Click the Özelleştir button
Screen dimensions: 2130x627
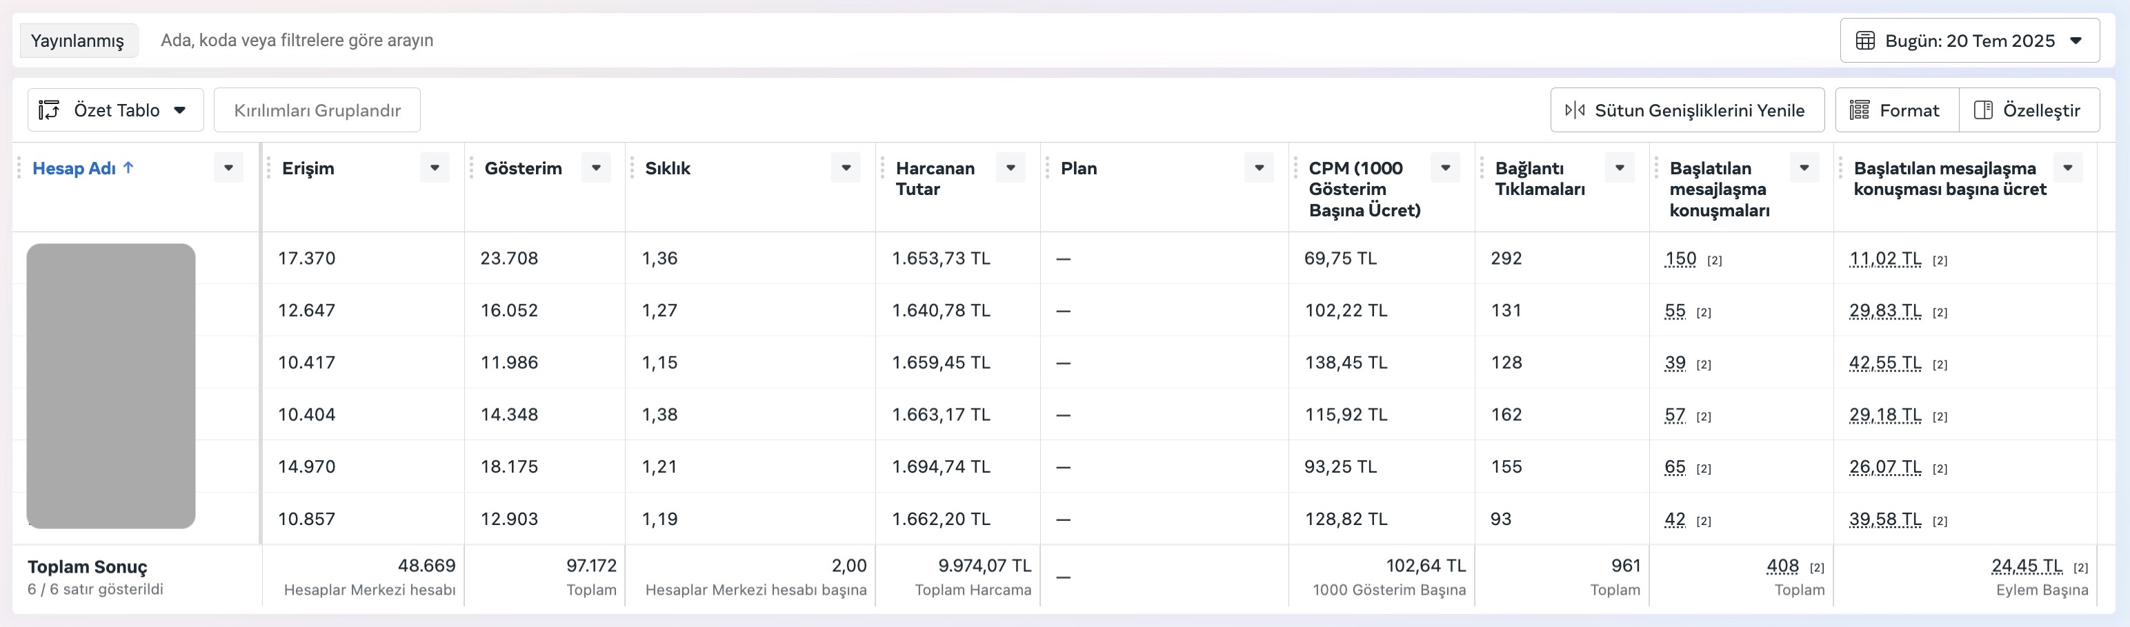point(2029,110)
